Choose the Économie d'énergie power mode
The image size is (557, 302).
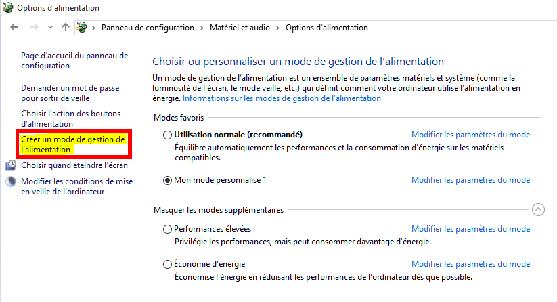(x=167, y=264)
